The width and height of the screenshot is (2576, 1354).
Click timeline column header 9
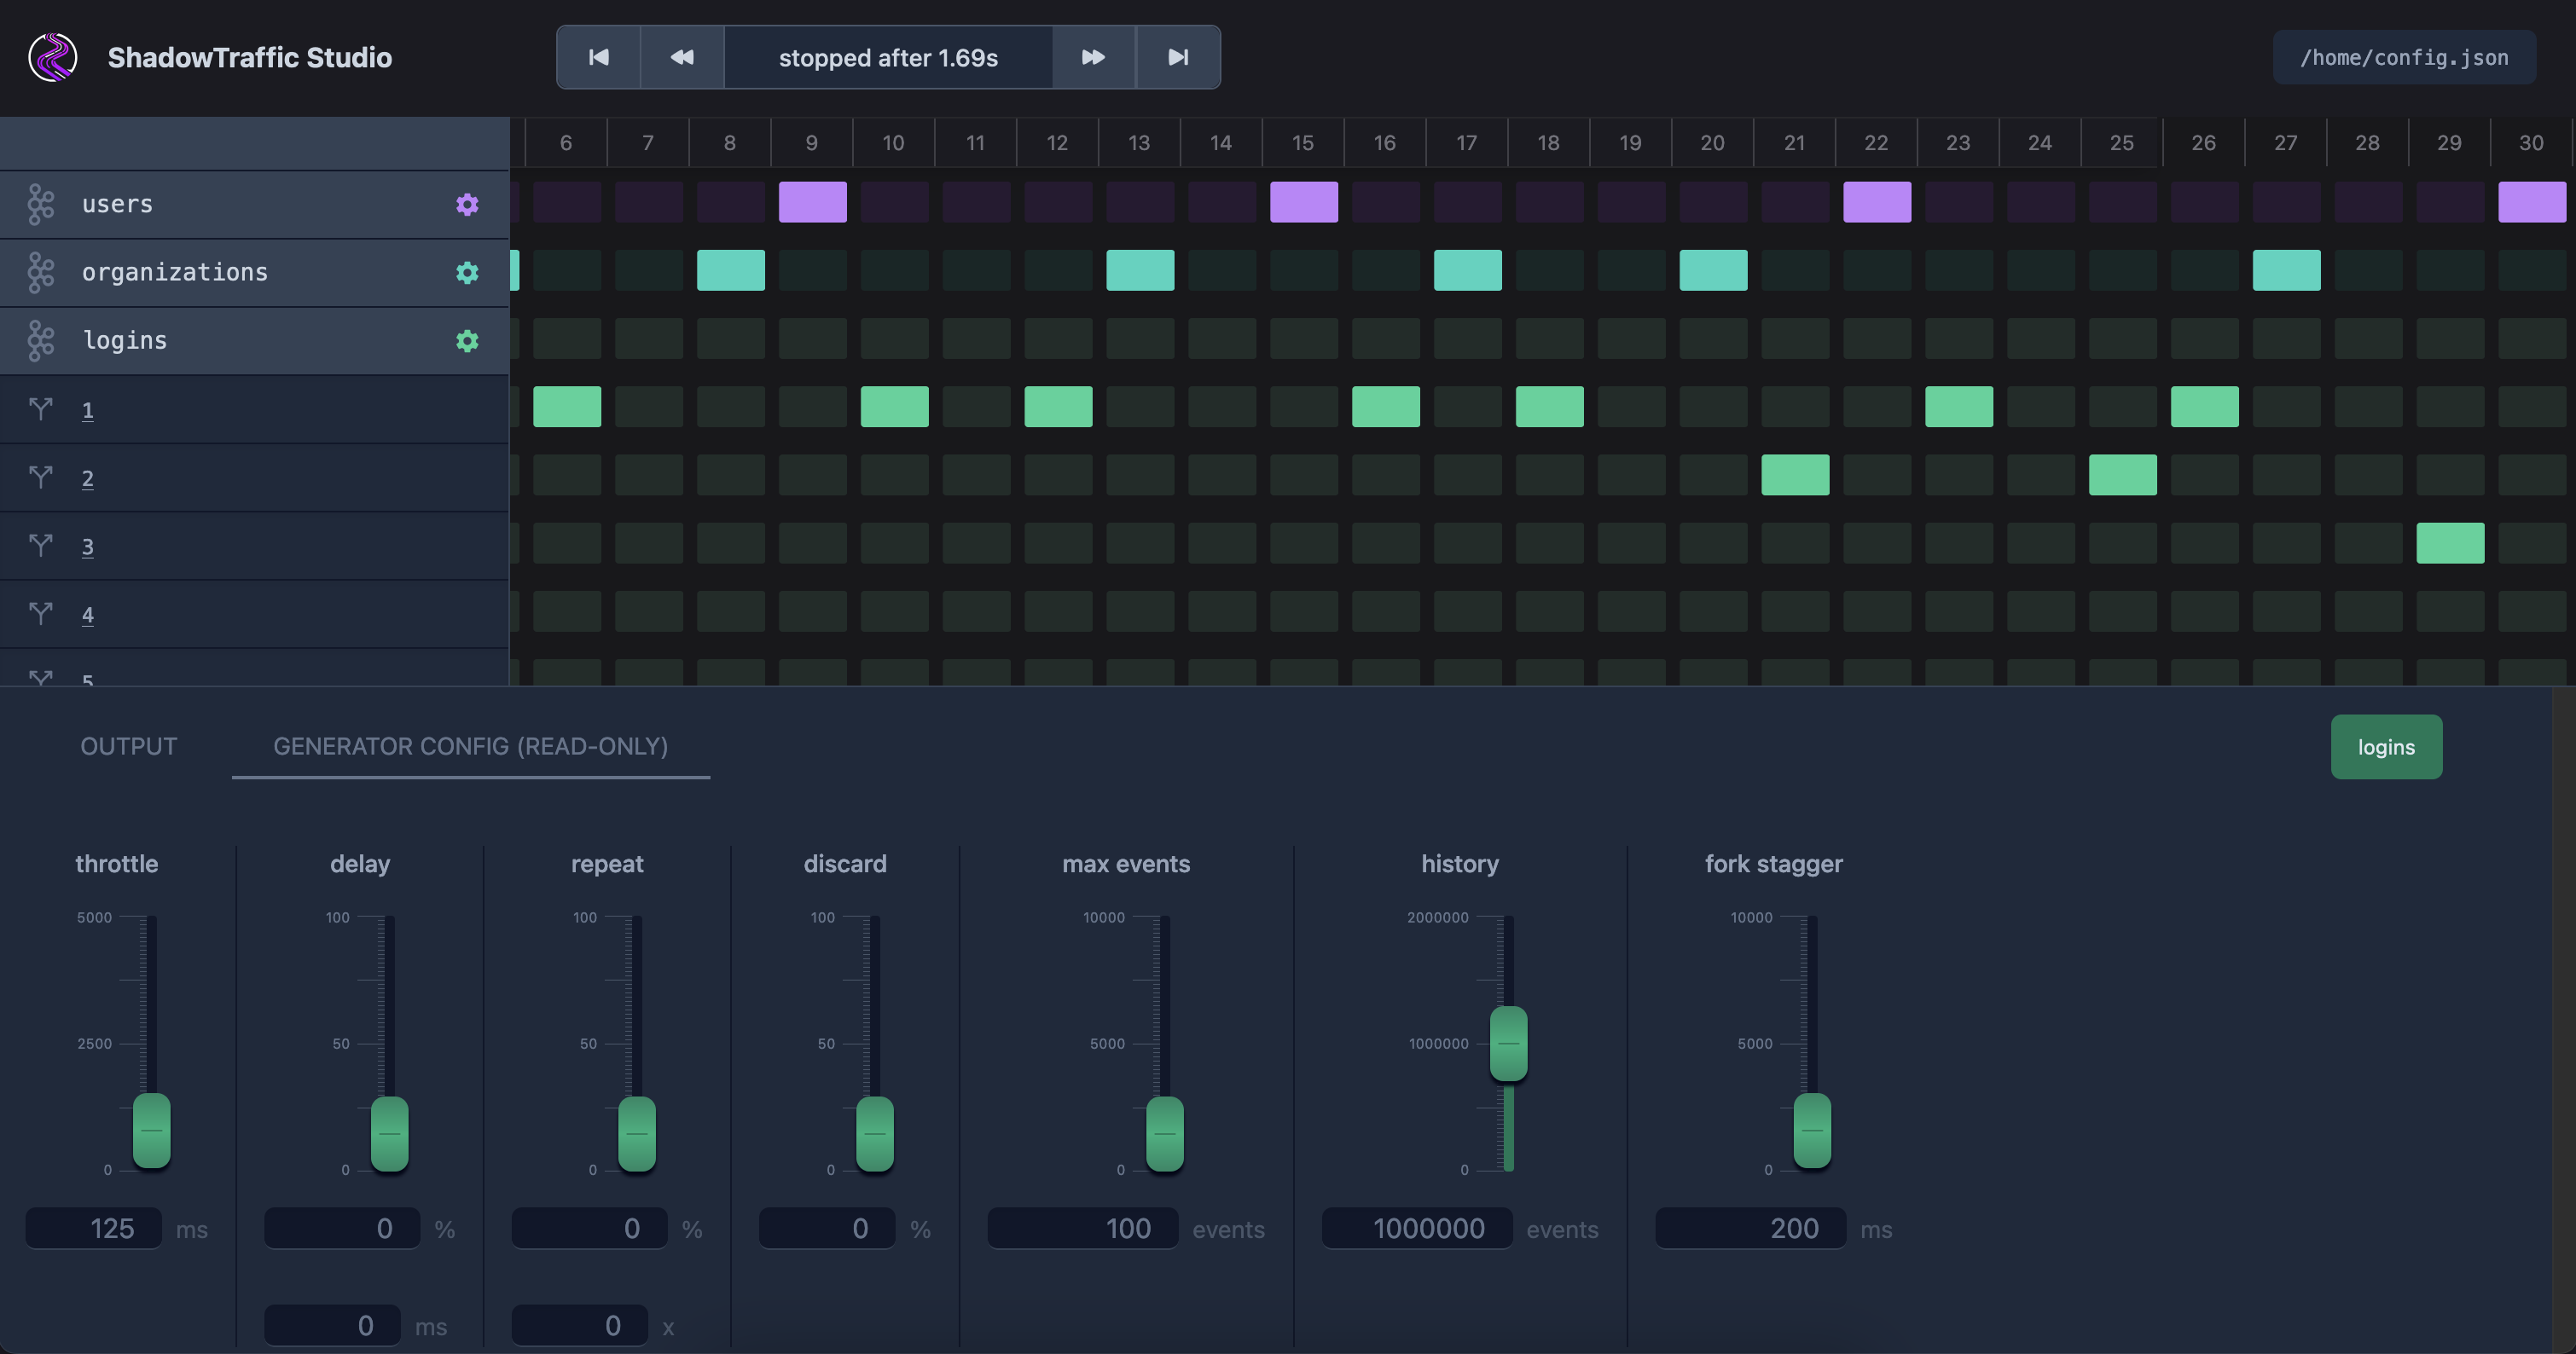(811, 143)
